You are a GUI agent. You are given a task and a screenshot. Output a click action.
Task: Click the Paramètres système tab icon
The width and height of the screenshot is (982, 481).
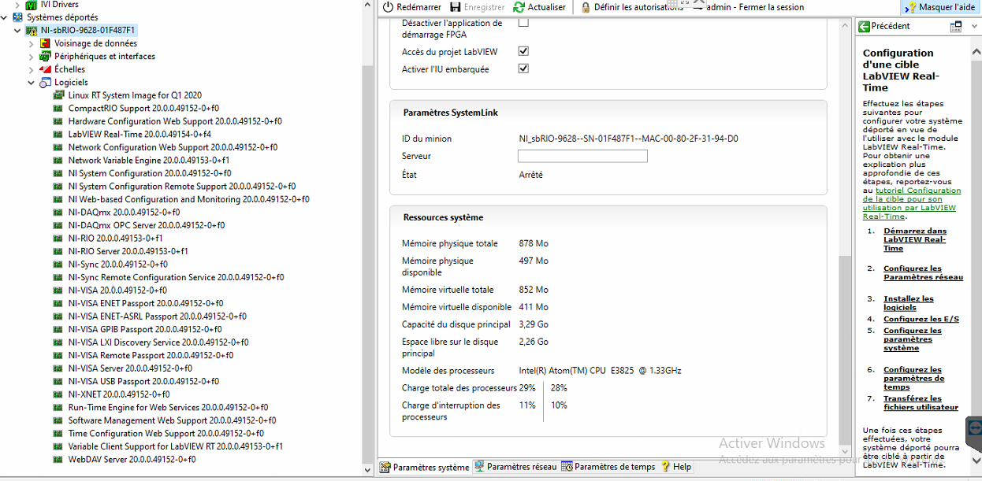pos(385,467)
